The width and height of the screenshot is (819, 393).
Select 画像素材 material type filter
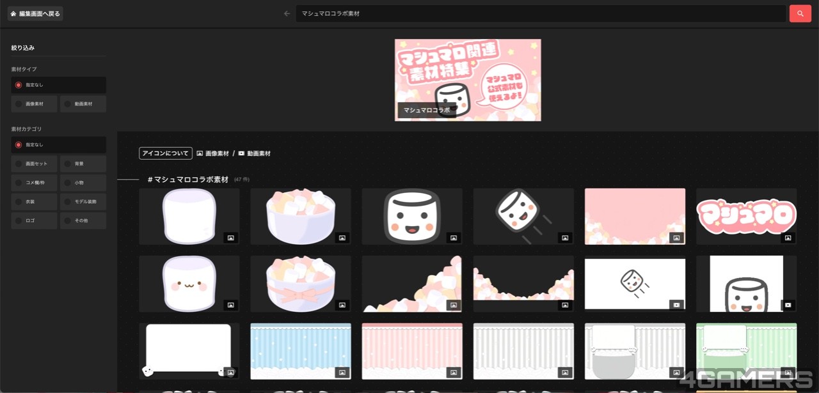coord(35,104)
